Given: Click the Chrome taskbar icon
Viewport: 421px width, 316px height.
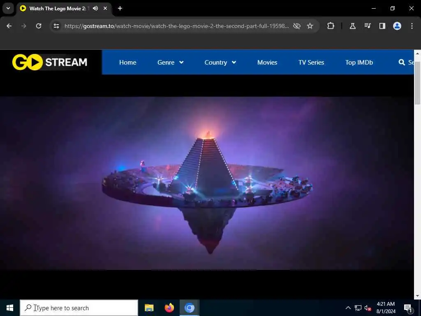Looking at the screenshot, I should tap(190, 308).
